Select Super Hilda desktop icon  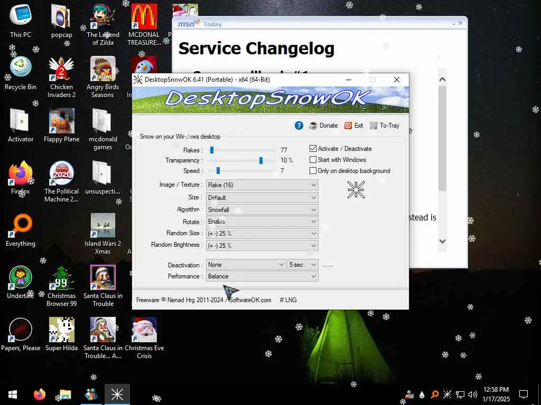[x=61, y=335]
